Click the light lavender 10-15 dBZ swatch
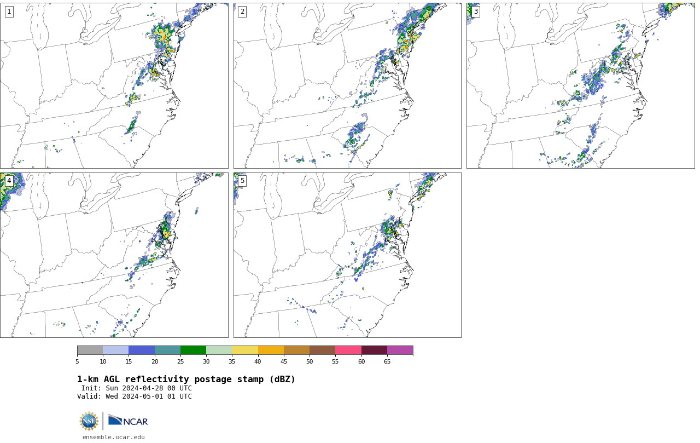This screenshot has height=443, width=700. [x=115, y=350]
